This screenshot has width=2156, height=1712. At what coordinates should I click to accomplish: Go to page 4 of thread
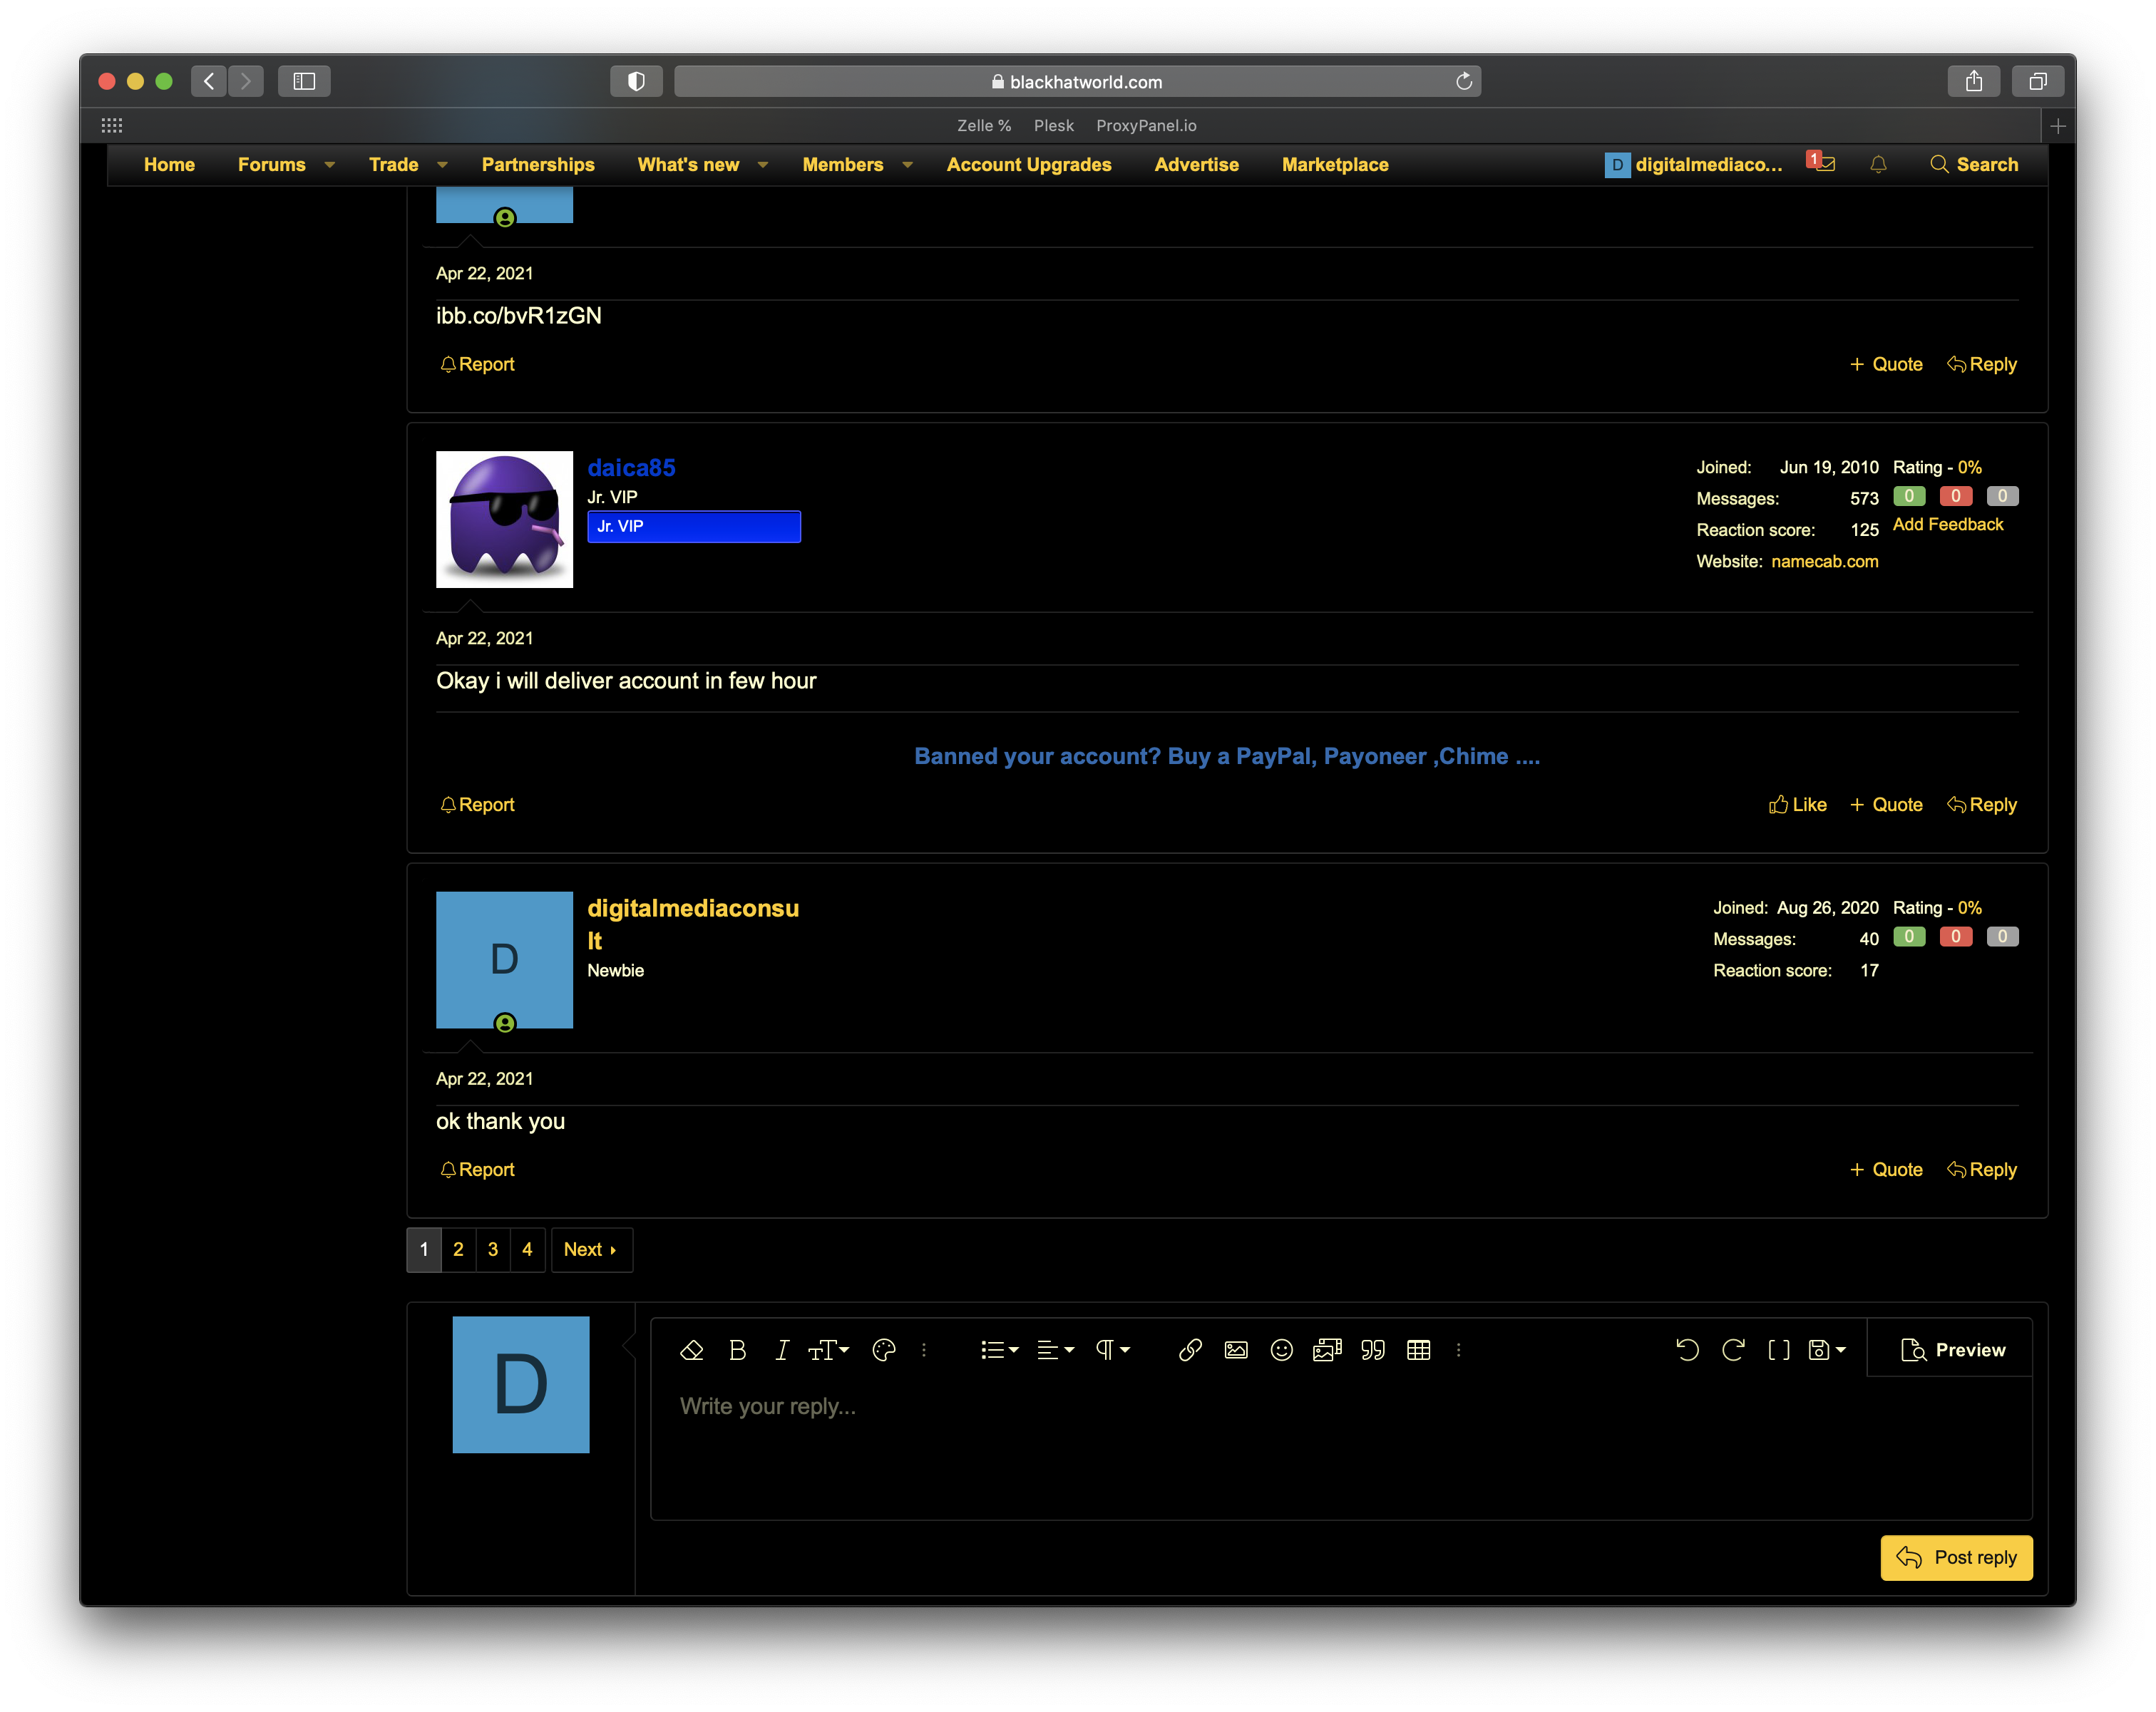pos(527,1249)
